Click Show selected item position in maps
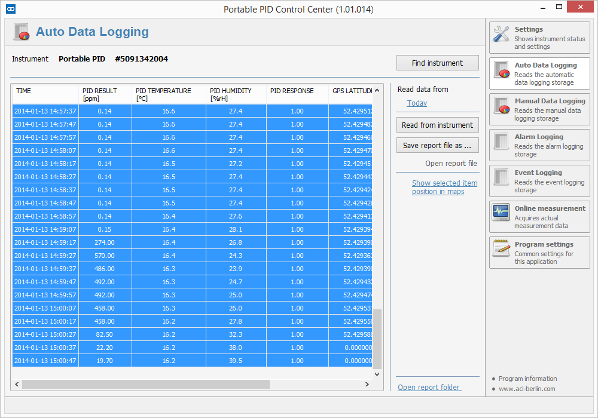Viewport: 598px width, 418px height. point(444,187)
